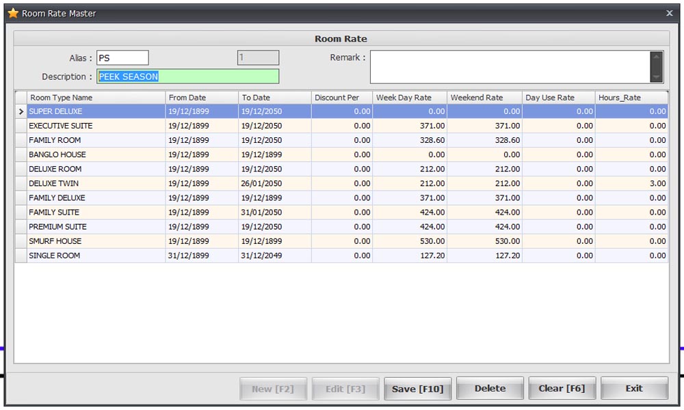Click Week Day Rate 424.00 for FAMILY SUITE
684x410 pixels.
(x=410, y=213)
